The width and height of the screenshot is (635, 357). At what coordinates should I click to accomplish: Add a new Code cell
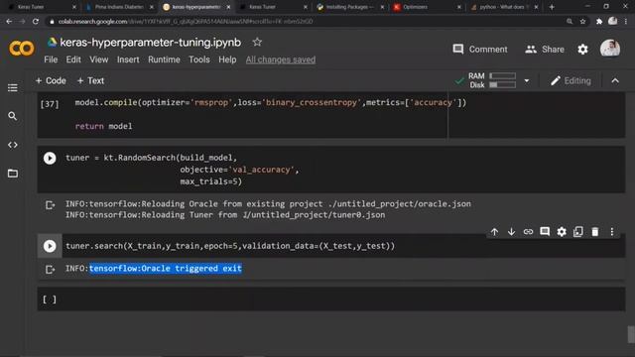[51, 81]
